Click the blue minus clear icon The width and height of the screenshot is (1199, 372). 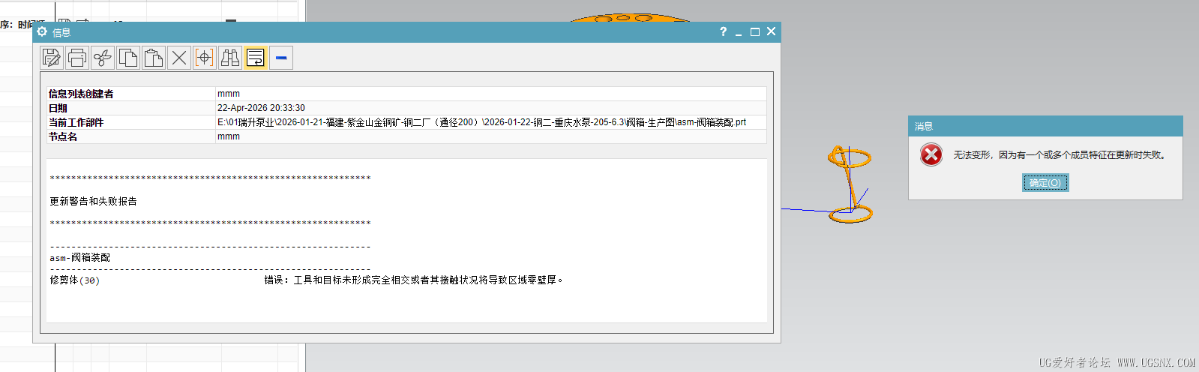click(x=281, y=58)
